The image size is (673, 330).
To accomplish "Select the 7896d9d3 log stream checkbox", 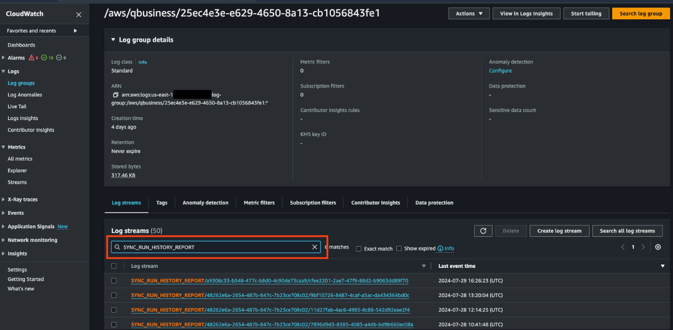I will click(114, 324).
